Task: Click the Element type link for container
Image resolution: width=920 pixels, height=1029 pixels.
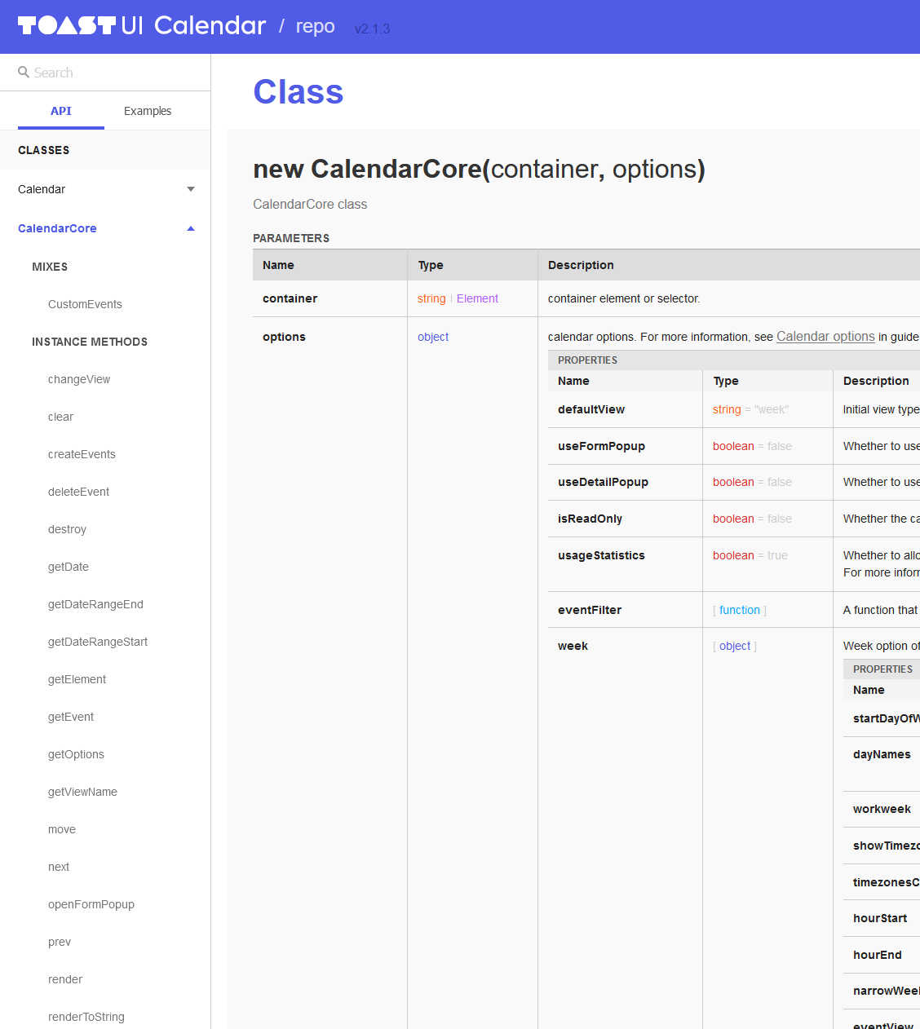Action: [x=477, y=298]
